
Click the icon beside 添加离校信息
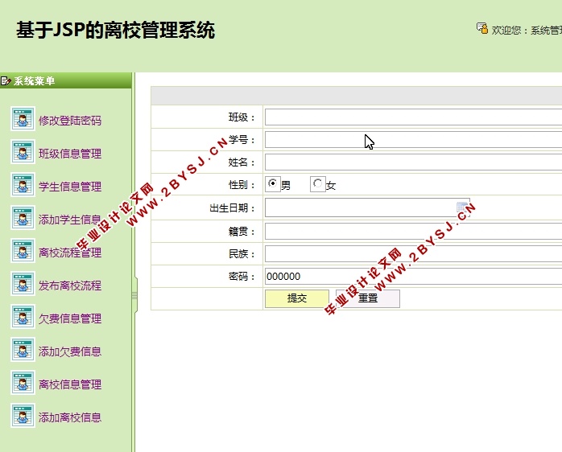click(23, 416)
